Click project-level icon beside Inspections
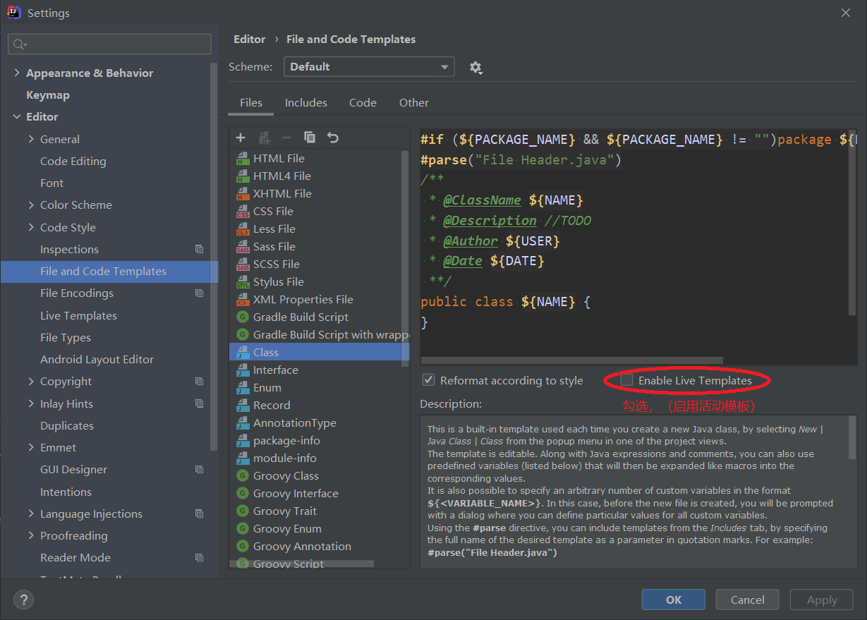Viewport: 867px width, 620px height. (x=199, y=250)
